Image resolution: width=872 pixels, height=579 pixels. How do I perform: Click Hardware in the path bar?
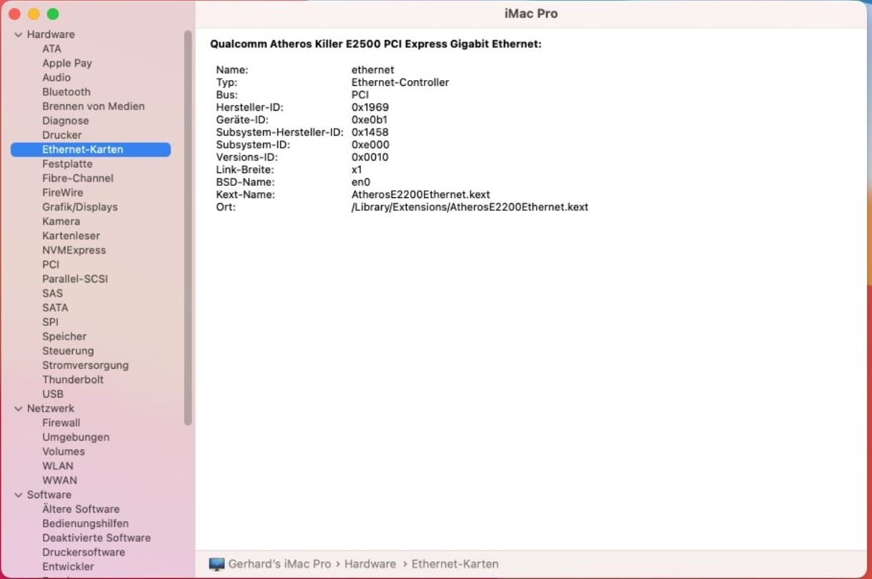click(x=370, y=564)
